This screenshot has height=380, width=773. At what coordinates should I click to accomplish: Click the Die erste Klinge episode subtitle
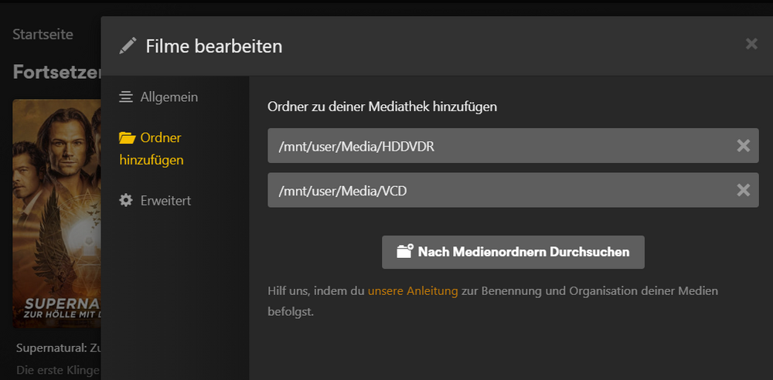click(58, 370)
